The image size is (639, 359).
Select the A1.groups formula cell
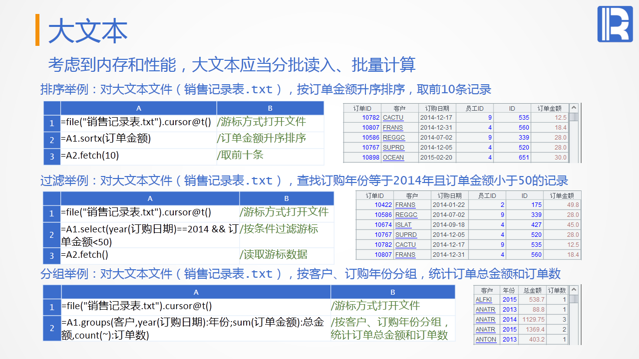tap(196, 329)
